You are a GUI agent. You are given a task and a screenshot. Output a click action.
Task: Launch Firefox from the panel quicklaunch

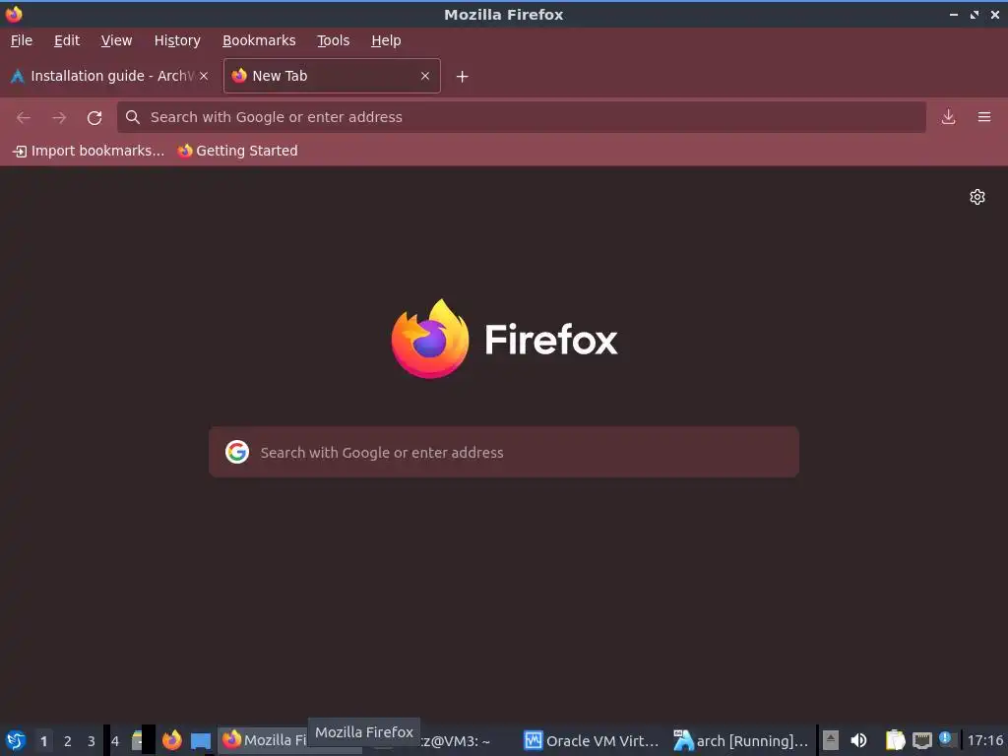[x=171, y=740]
